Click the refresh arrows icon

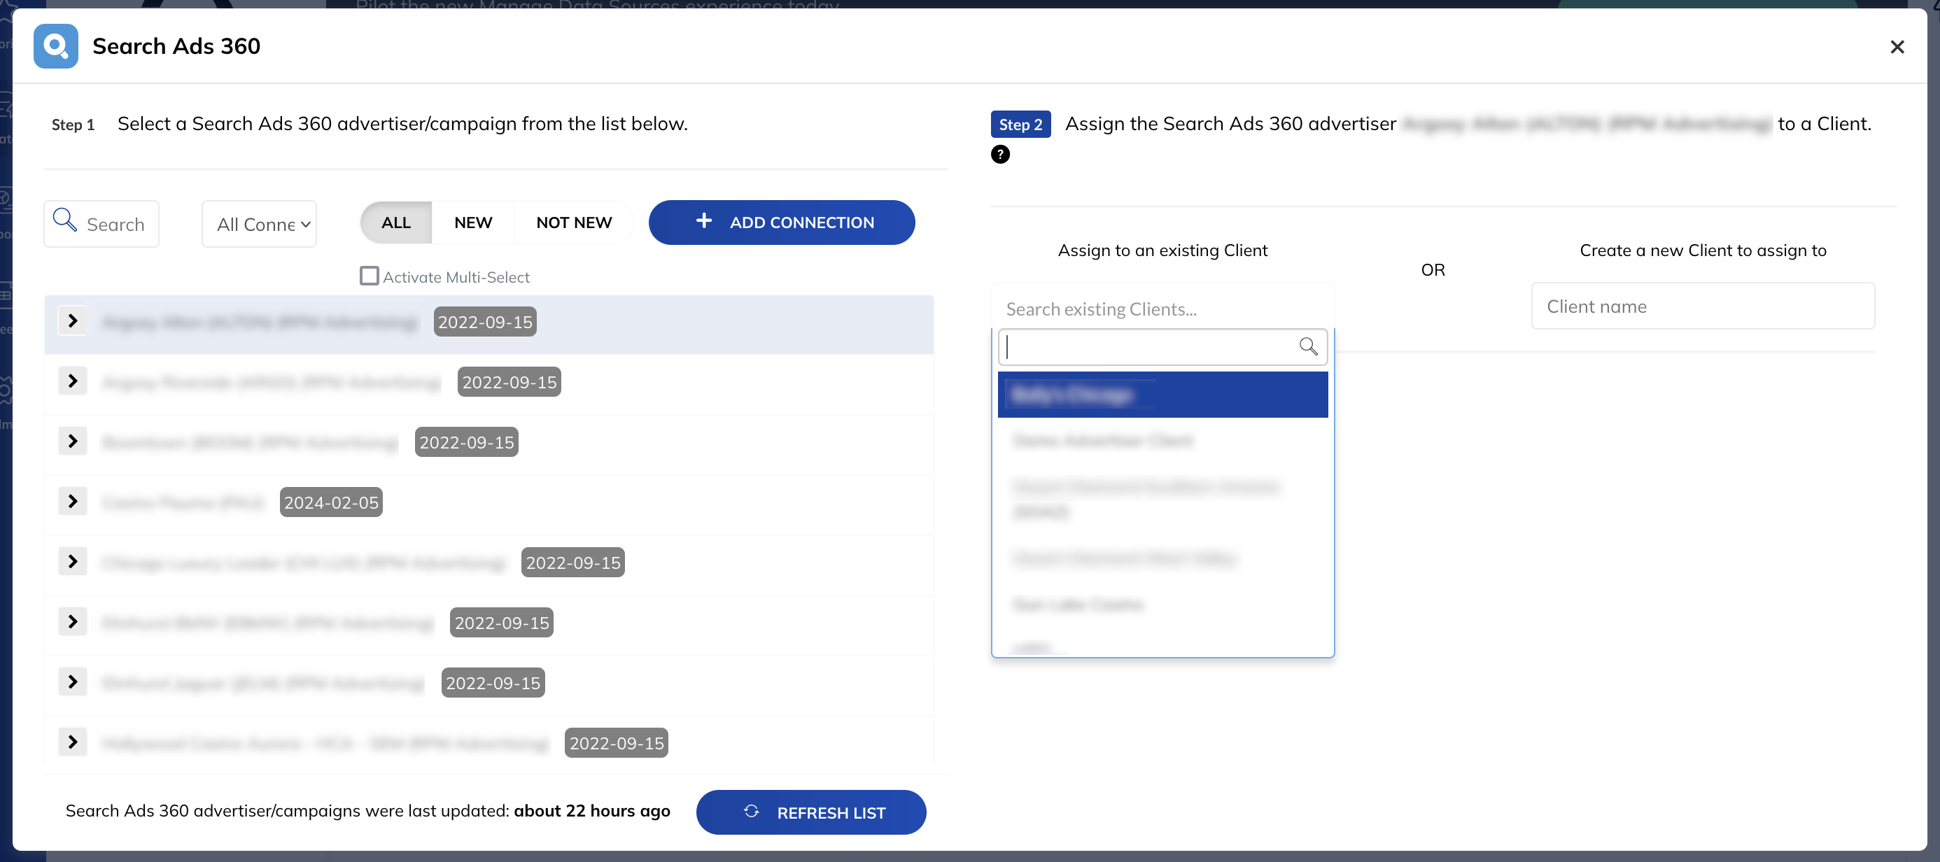point(751,812)
